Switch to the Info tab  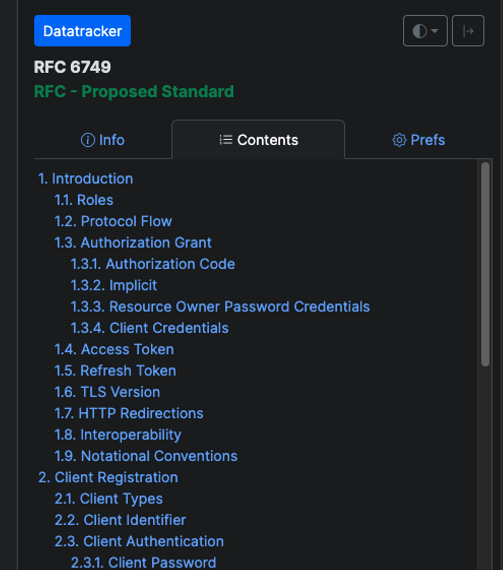[x=103, y=140]
